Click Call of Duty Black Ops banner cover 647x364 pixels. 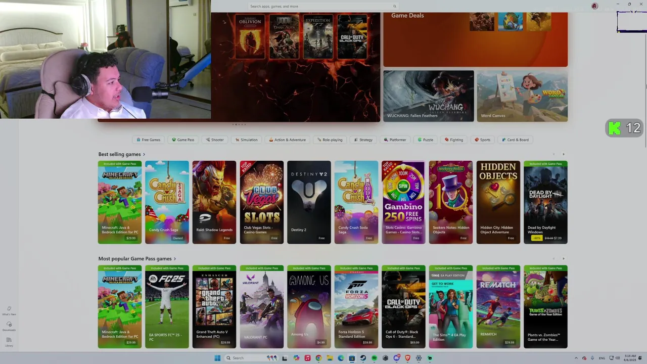[x=352, y=37]
